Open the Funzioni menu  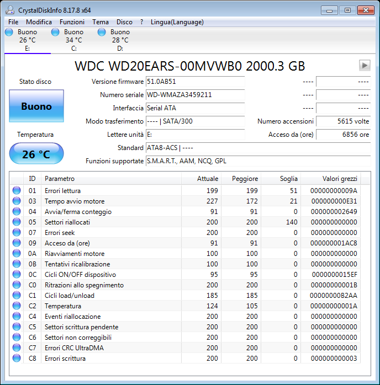(x=72, y=22)
